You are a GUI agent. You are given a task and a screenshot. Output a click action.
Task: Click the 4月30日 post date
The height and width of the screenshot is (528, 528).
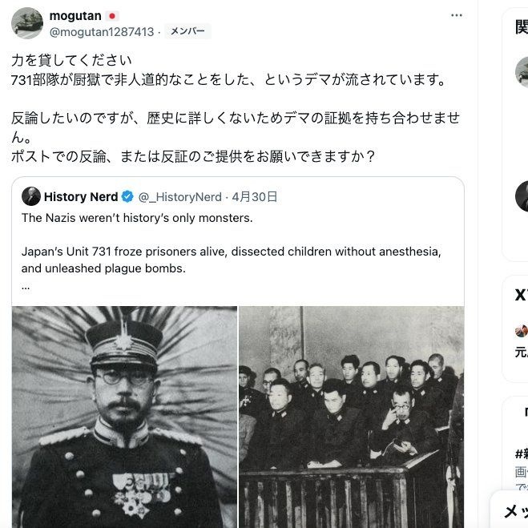tap(255, 197)
